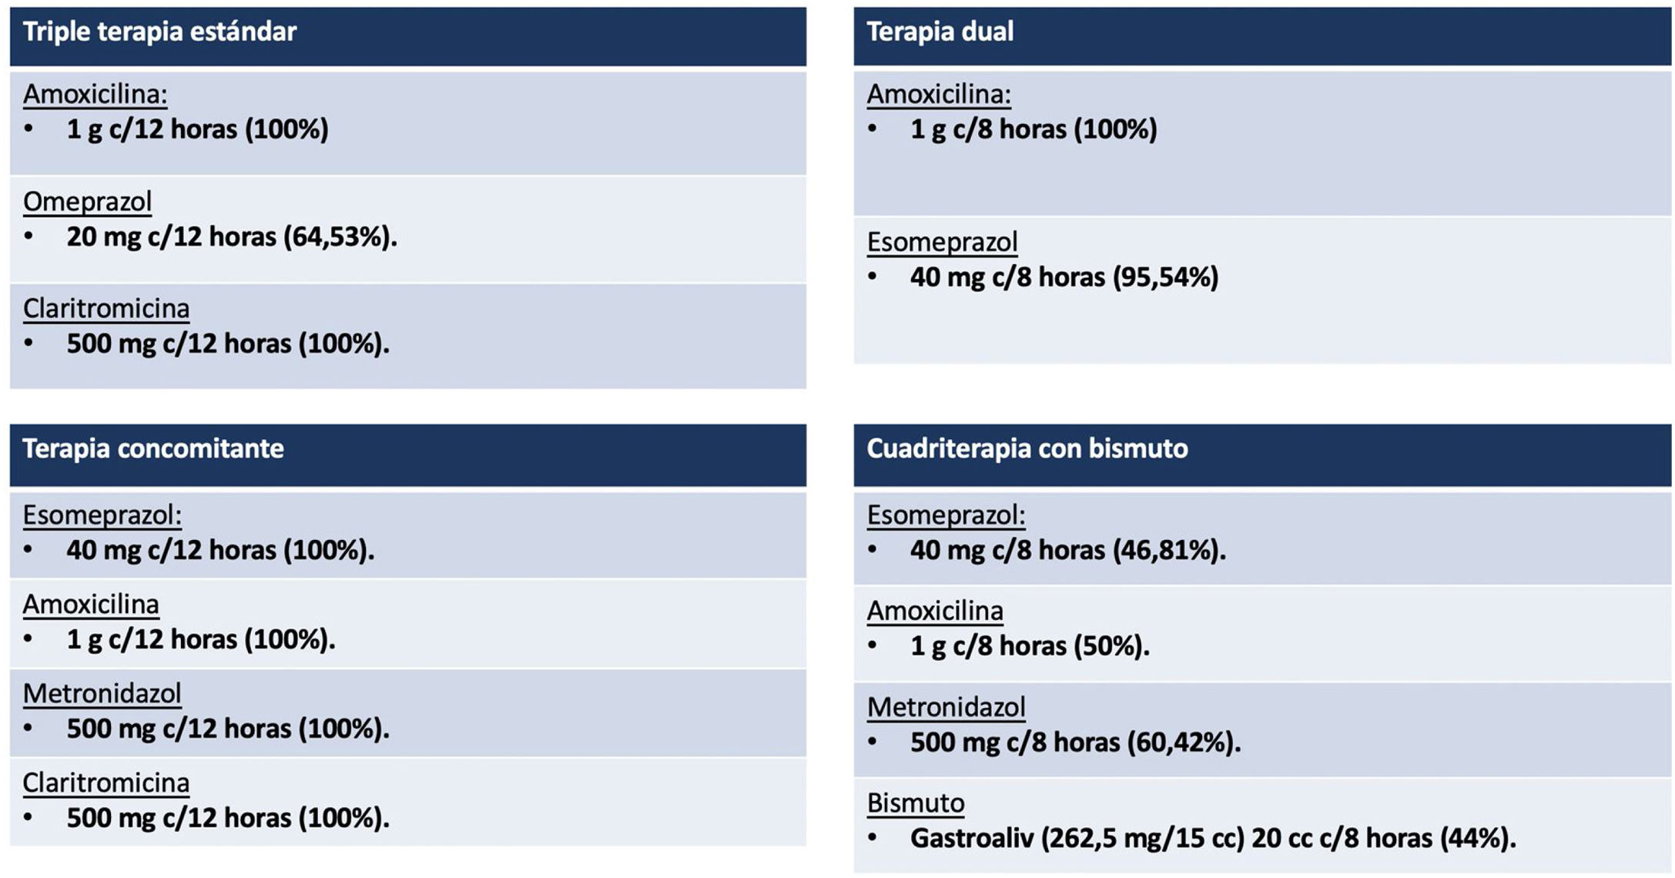Click the Terapia dual header
Screen dimensions: 1675x878
click(x=940, y=32)
